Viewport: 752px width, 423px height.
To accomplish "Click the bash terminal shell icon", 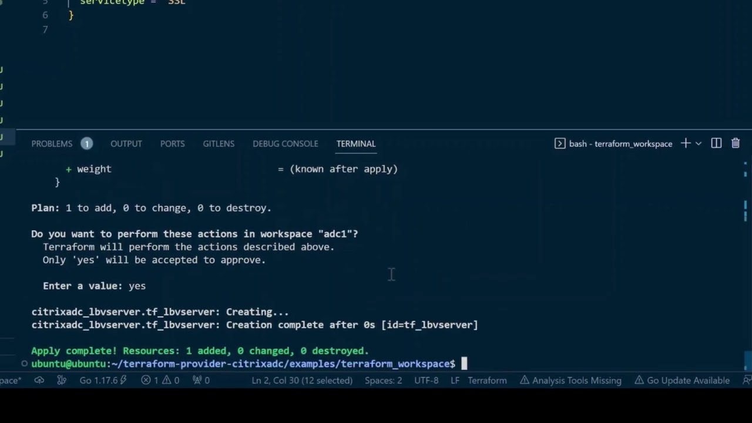I will pyautogui.click(x=560, y=143).
